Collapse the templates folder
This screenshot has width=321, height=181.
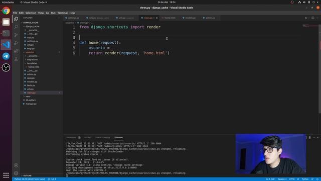[x=32, y=63]
